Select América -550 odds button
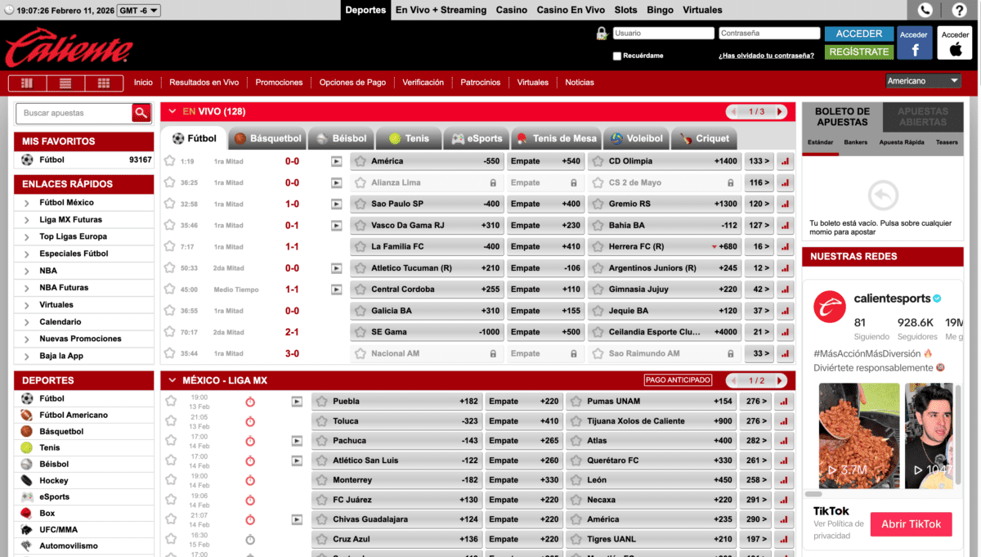 pyautogui.click(x=427, y=162)
